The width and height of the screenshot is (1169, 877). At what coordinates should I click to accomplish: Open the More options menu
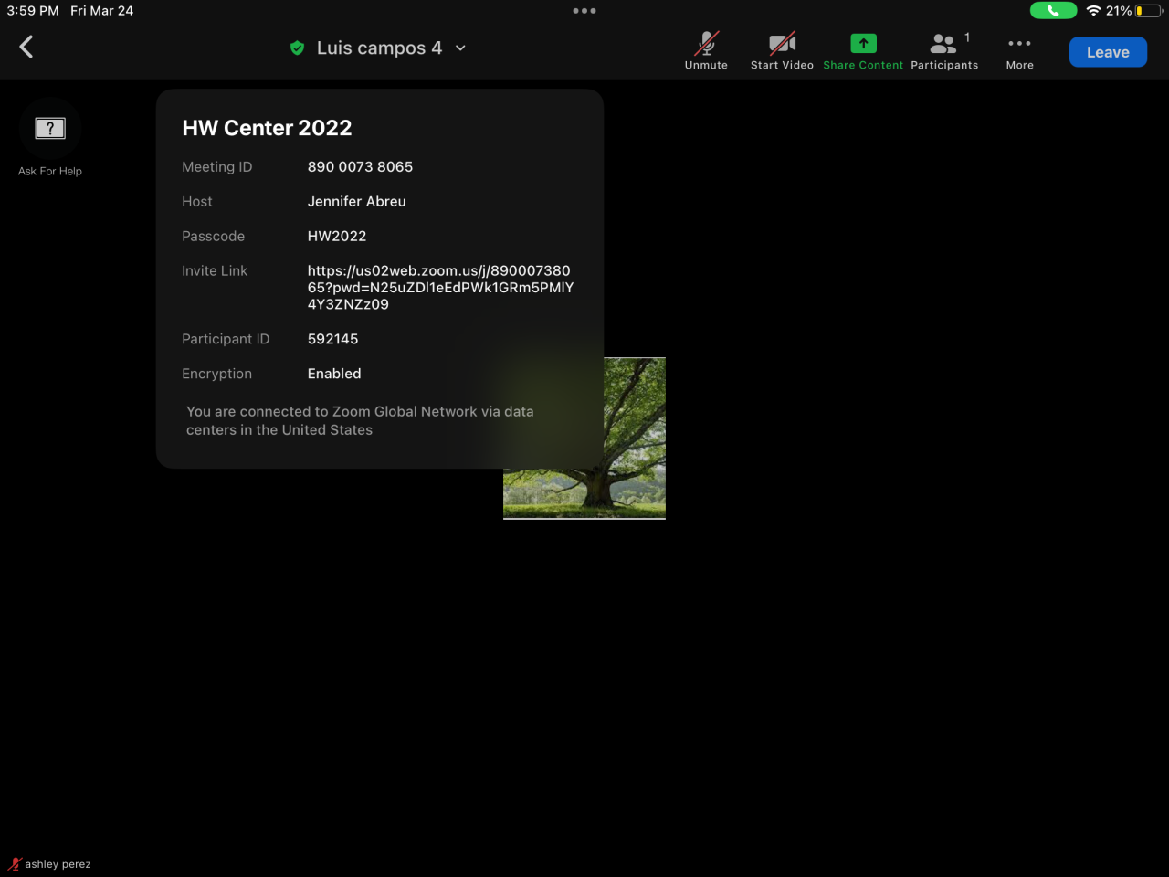1019,51
